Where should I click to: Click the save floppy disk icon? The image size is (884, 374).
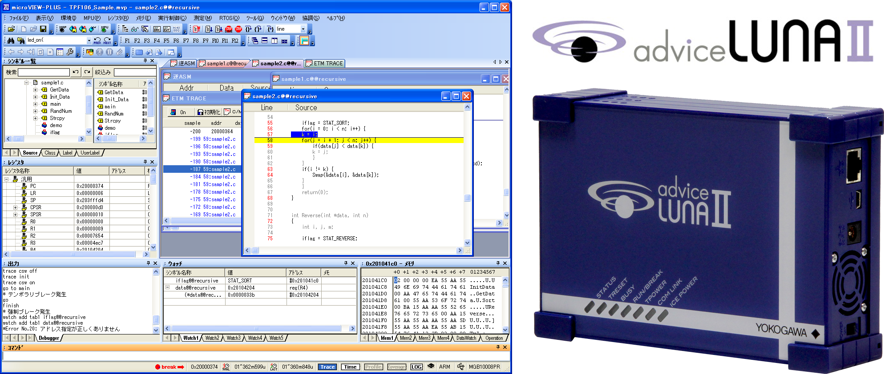click(x=43, y=29)
